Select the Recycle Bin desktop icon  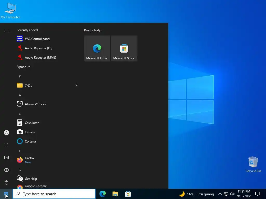click(253, 165)
